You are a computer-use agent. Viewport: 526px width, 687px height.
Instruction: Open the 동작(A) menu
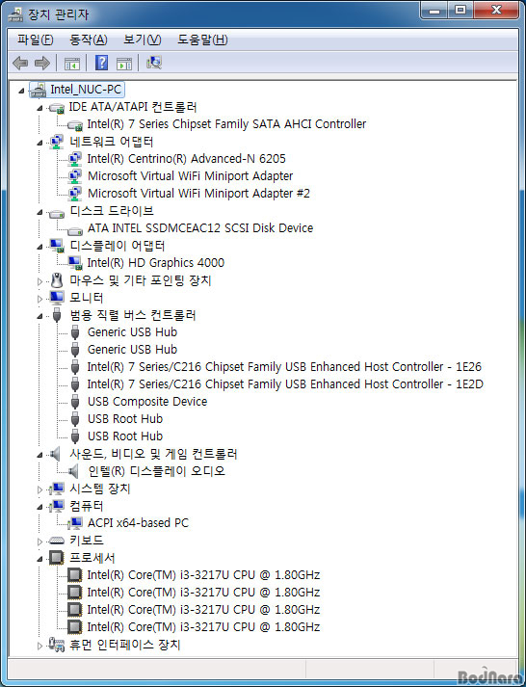pos(88,40)
